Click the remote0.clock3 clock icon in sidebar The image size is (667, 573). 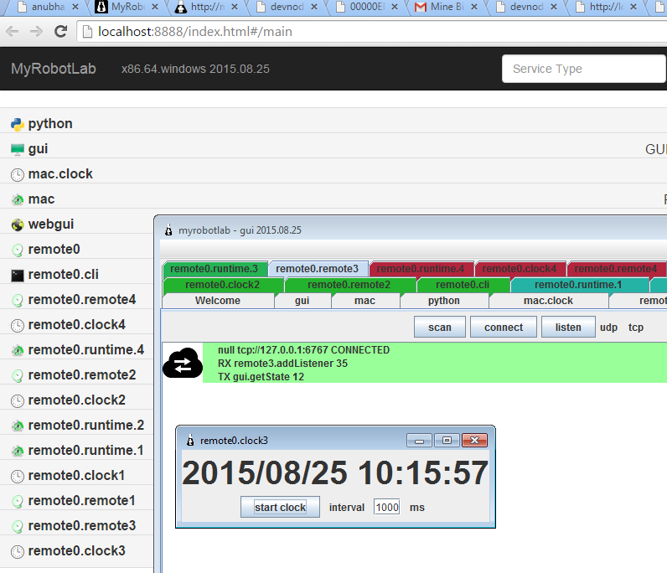pyautogui.click(x=18, y=552)
